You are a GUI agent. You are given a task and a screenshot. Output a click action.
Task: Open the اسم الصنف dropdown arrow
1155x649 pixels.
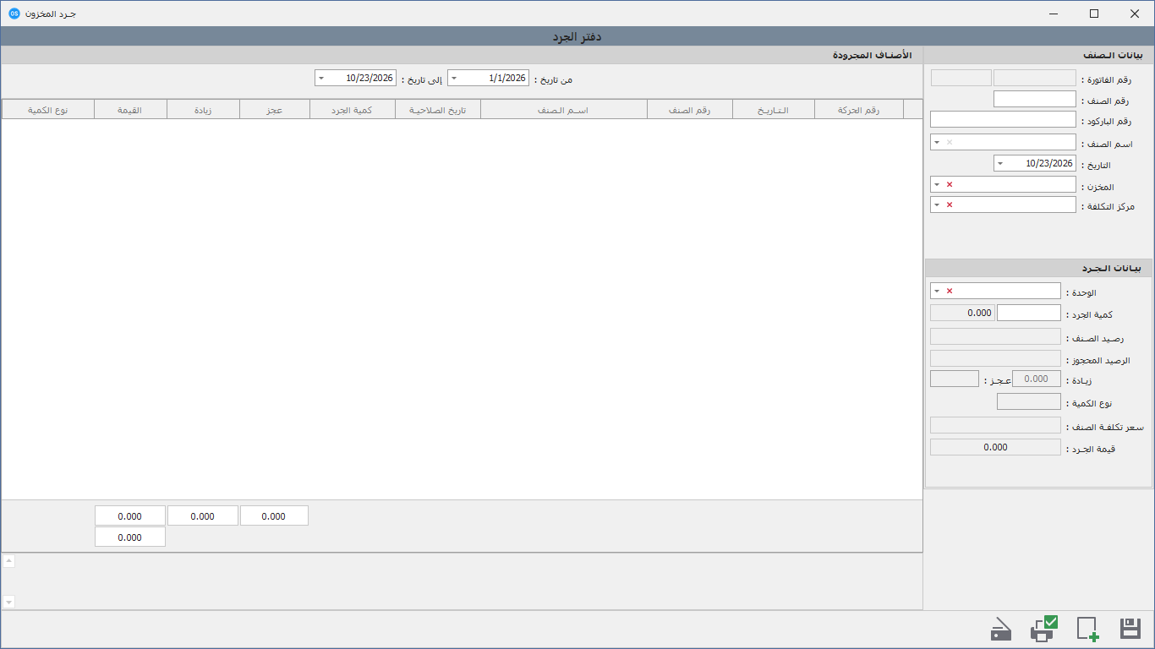pyautogui.click(x=937, y=142)
